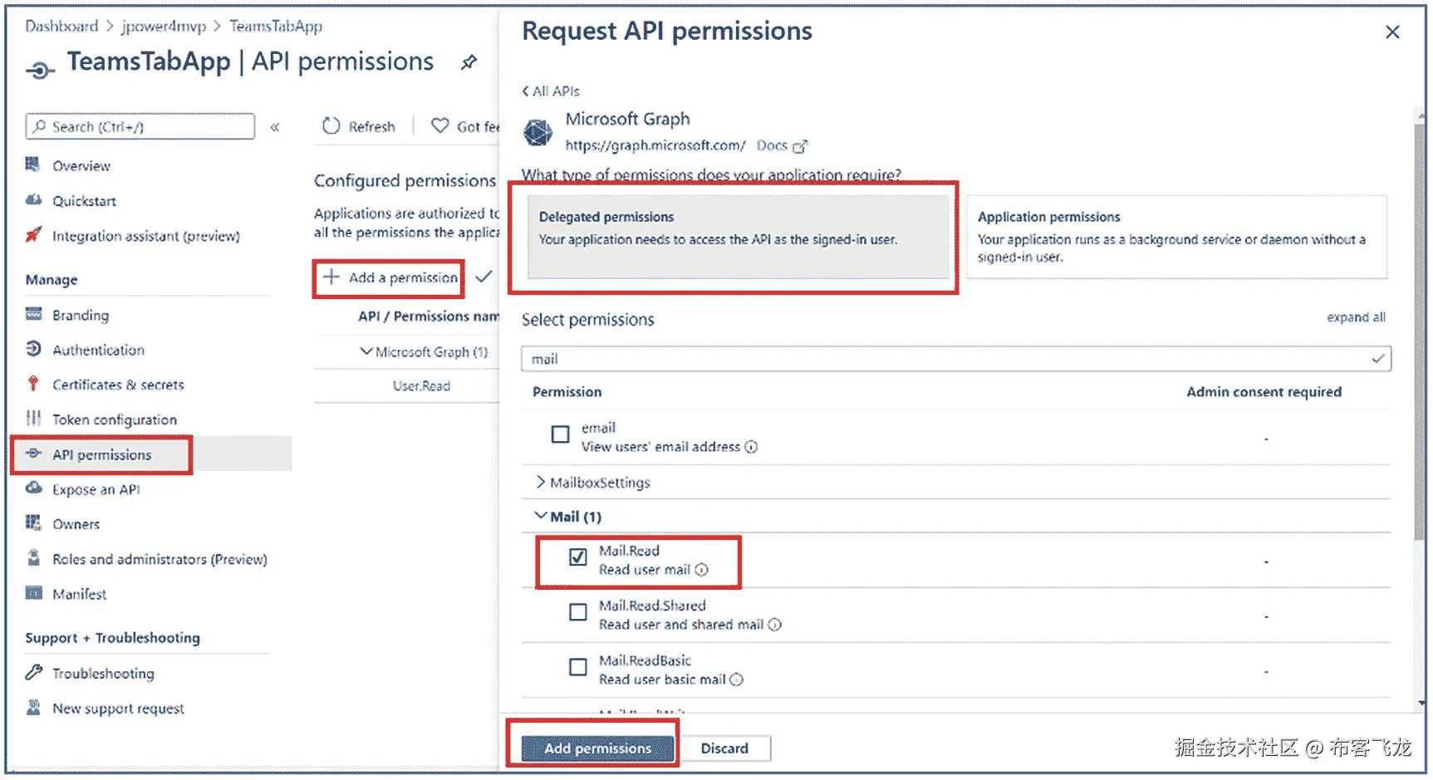Collapse the Mail (1) permission group

click(x=541, y=516)
